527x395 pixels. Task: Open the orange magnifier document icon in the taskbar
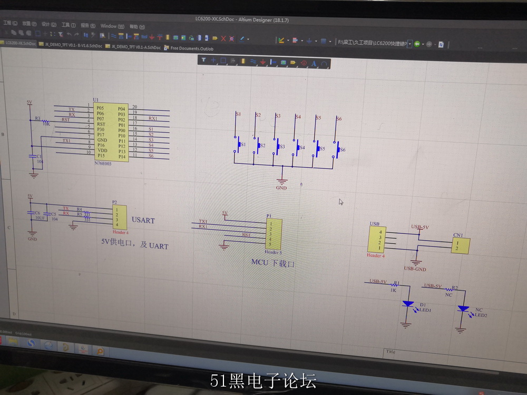pos(100,351)
